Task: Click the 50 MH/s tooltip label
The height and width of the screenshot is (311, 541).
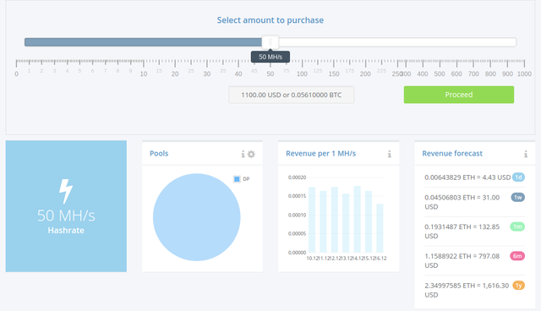Action: pos(270,57)
